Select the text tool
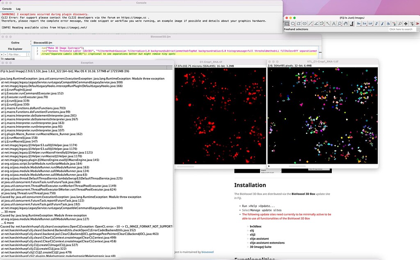 334,24
